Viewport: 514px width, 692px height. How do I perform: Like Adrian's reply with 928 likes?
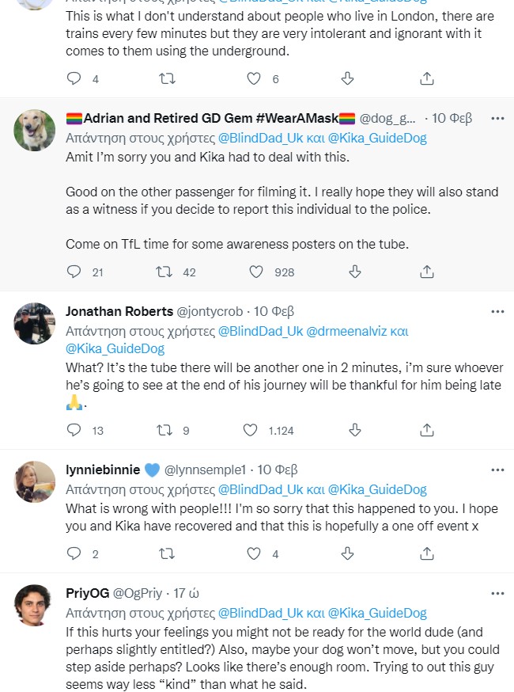click(256, 272)
